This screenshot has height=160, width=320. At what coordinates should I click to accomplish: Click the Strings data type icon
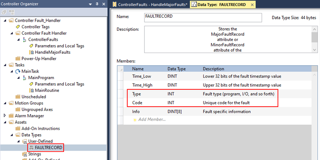(x=25, y=154)
